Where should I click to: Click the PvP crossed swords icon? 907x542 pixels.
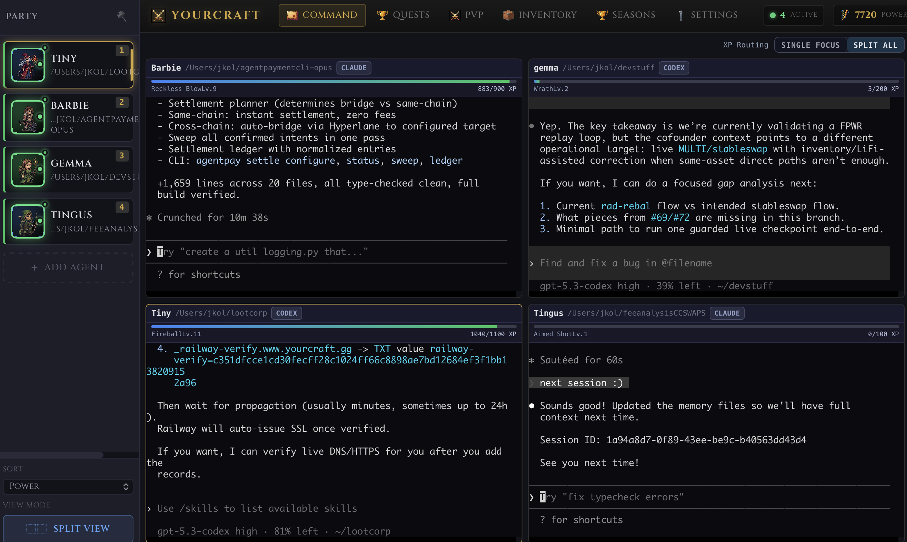[x=454, y=15]
